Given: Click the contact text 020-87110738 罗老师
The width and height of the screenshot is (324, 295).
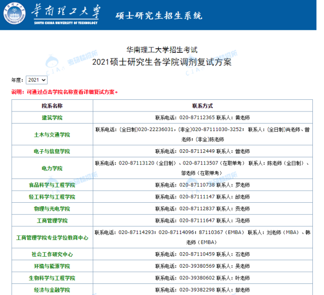Looking at the screenshot, I should pyautogui.click(x=203, y=185).
